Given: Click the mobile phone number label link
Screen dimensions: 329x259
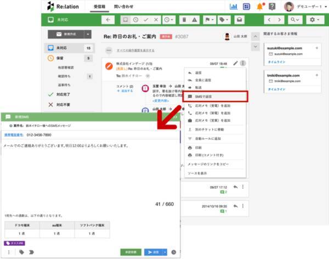Looking at the screenshot, I should pos(14,135).
